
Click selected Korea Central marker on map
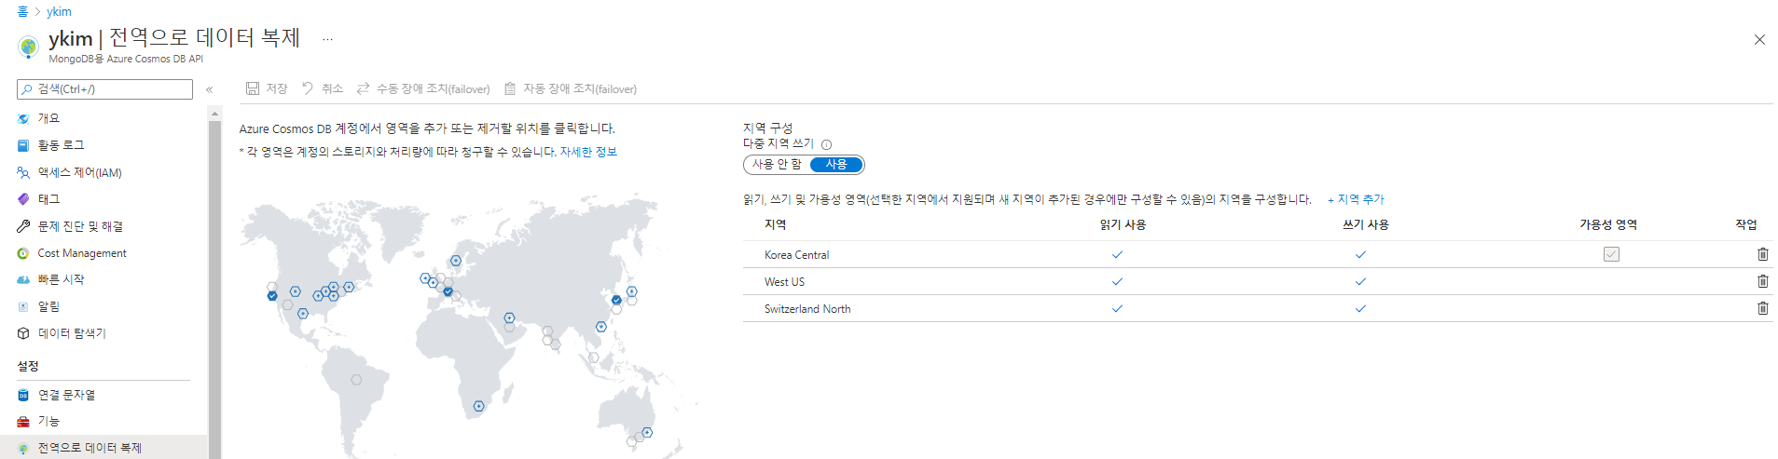[x=616, y=300]
